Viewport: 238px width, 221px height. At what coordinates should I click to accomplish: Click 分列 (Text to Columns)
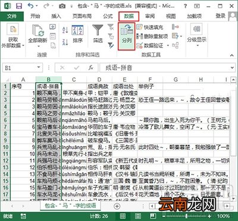(127, 36)
